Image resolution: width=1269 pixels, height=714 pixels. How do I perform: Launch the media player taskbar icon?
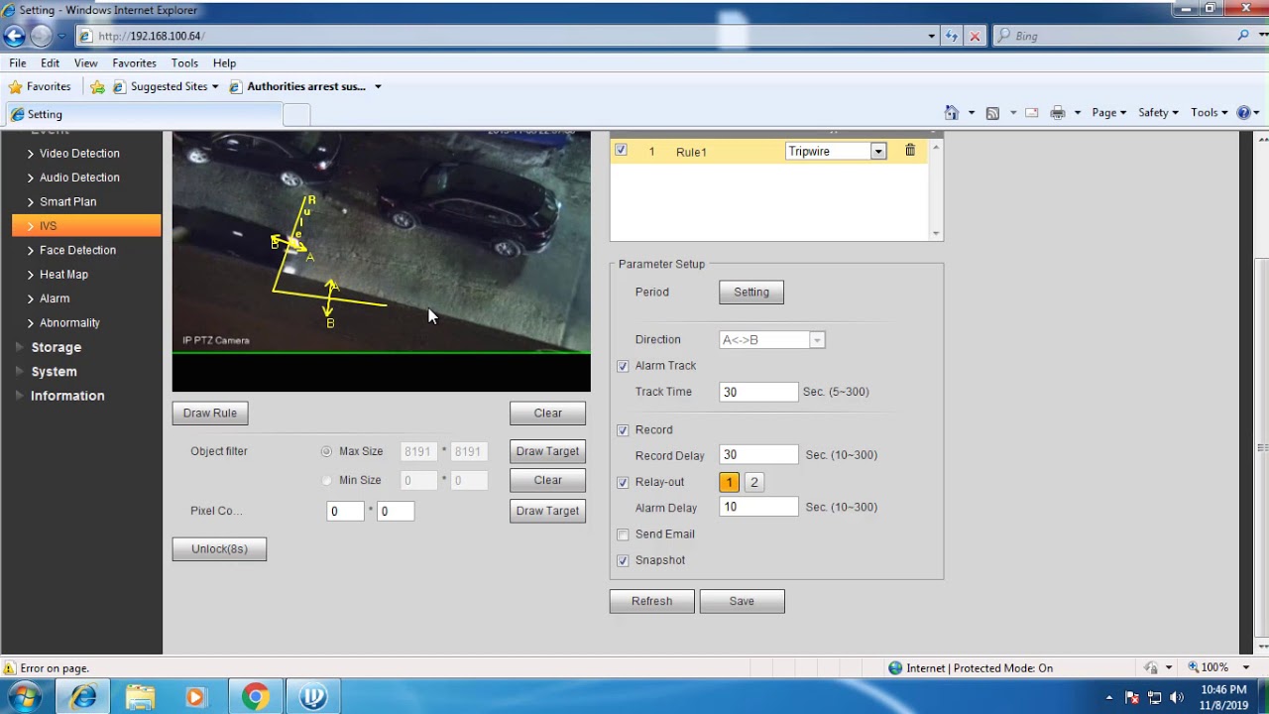click(195, 697)
